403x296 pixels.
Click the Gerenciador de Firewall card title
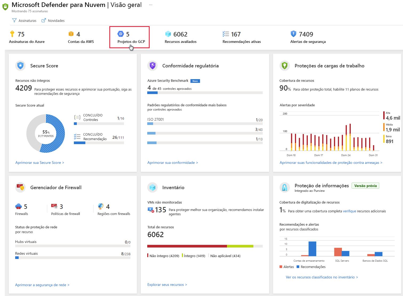56,188
